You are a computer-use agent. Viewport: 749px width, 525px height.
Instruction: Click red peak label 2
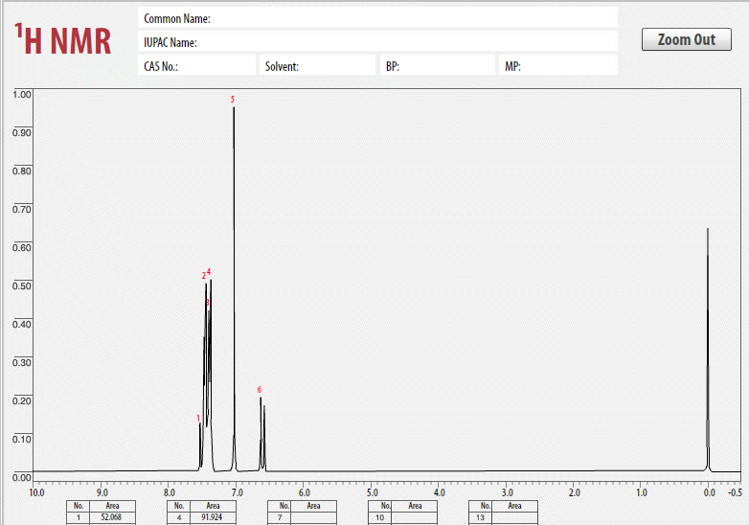(x=203, y=276)
